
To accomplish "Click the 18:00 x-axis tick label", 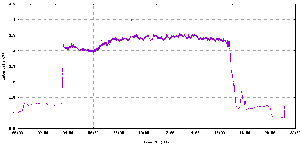I will click(x=245, y=133).
